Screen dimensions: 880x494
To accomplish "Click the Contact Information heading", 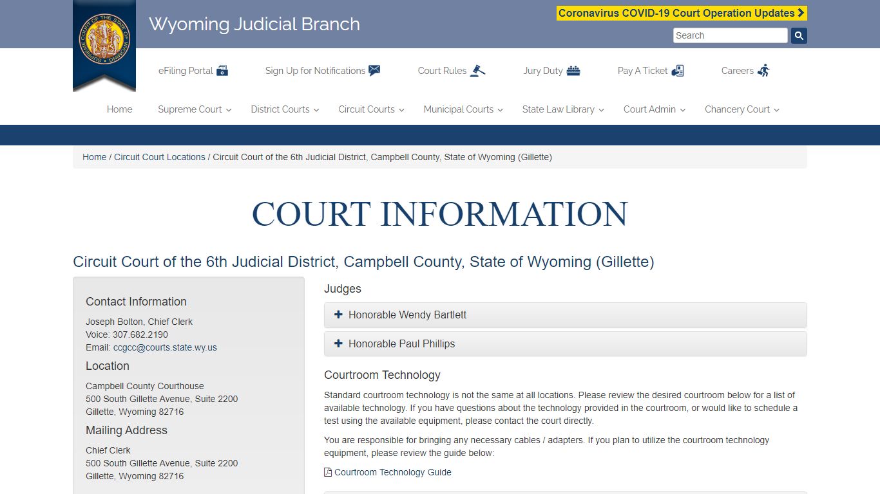I will pos(136,302).
